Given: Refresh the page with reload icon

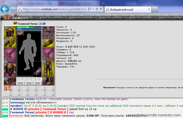Looking at the screenshot, I should click(97, 9).
